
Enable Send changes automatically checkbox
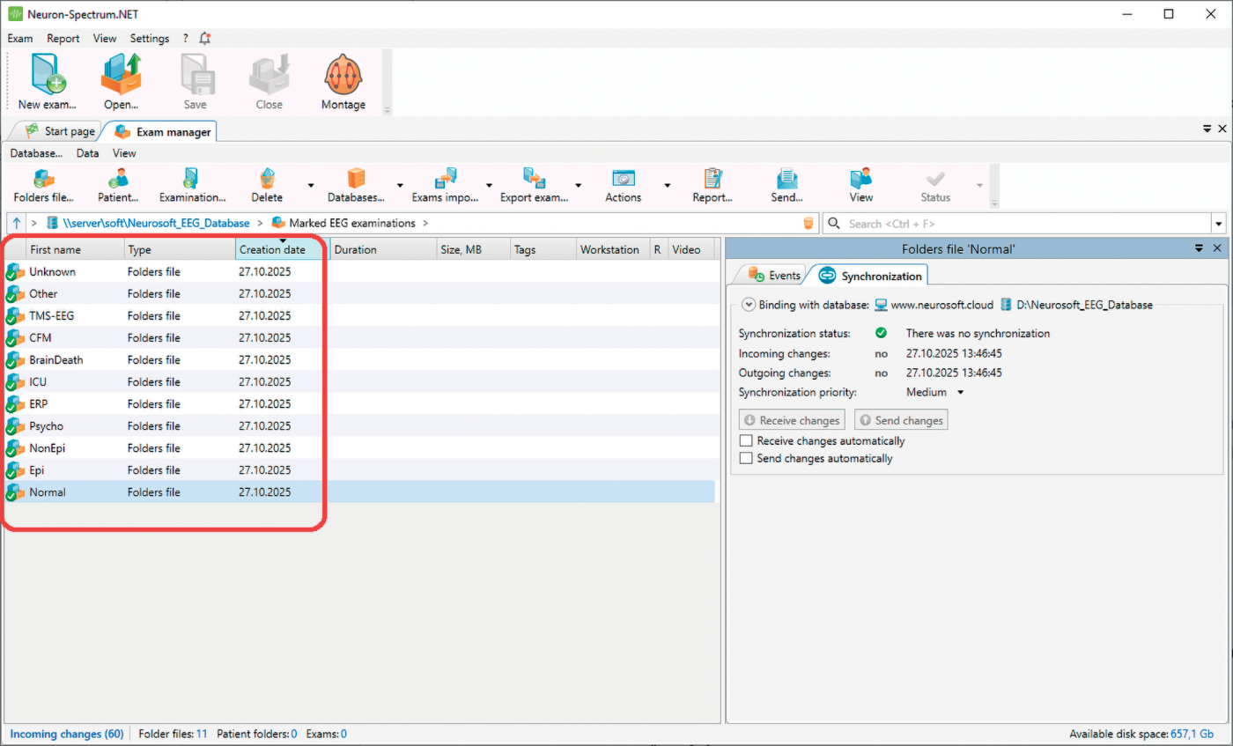746,459
